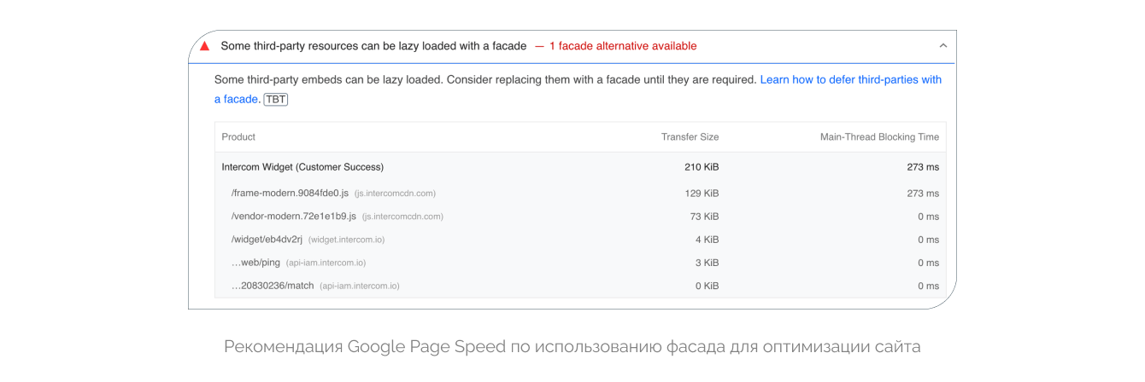
Task: Select the Intercom Widget (Customer Success) row
Action: click(x=302, y=167)
